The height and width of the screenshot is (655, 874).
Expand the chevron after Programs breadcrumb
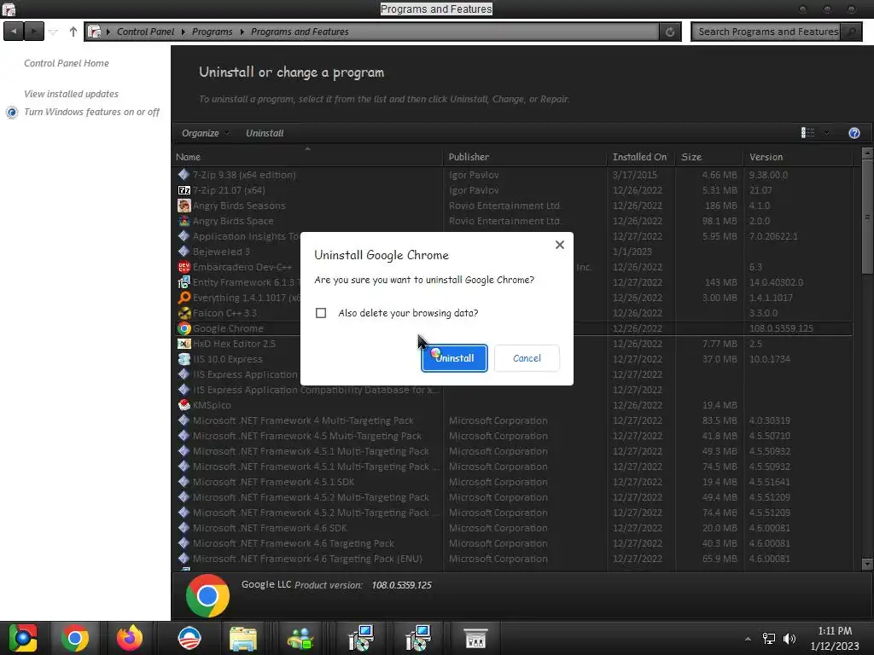(242, 32)
